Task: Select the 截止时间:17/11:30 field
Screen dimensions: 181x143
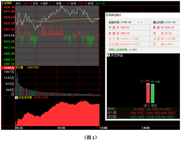Action: pyautogui.click(x=164, y=22)
